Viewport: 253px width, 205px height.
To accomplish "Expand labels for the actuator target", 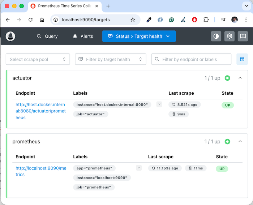I will [159, 104].
